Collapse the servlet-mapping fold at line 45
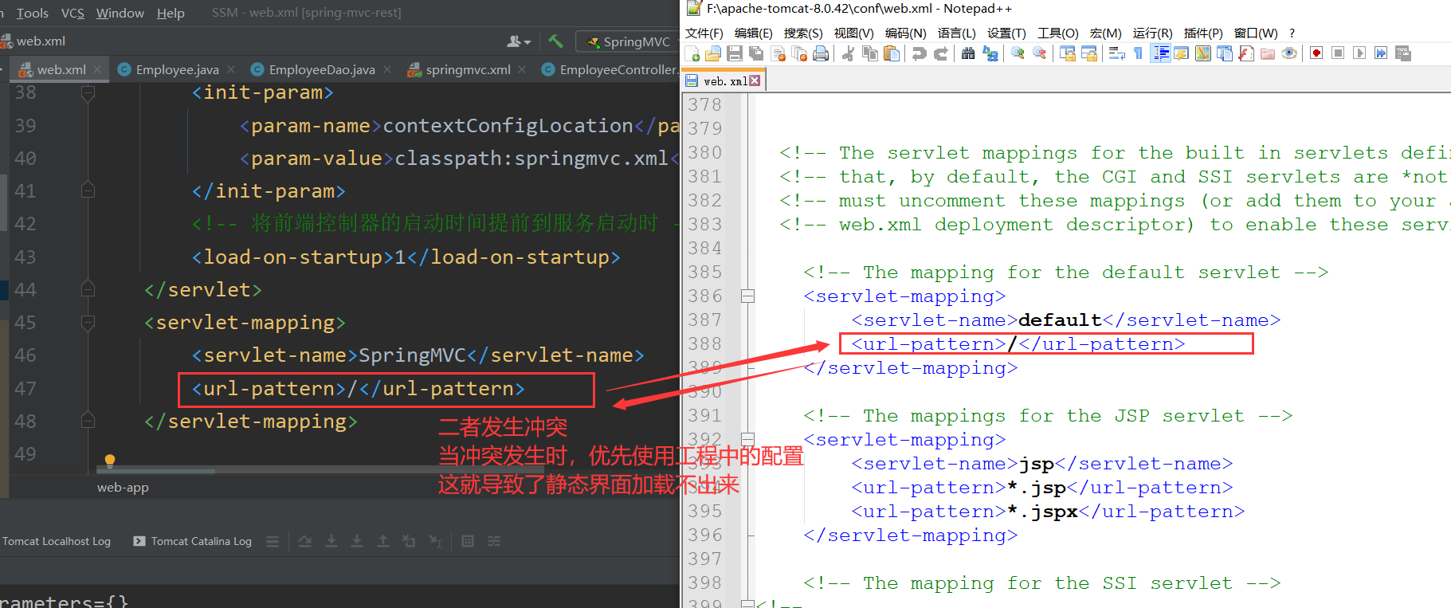This screenshot has height=608, width=1451. (x=88, y=323)
